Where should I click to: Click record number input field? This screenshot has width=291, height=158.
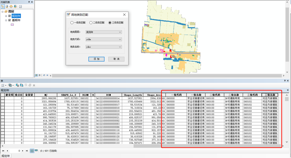(x=15, y=151)
